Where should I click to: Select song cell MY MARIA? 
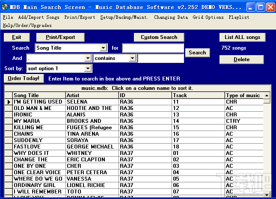tap(39, 121)
